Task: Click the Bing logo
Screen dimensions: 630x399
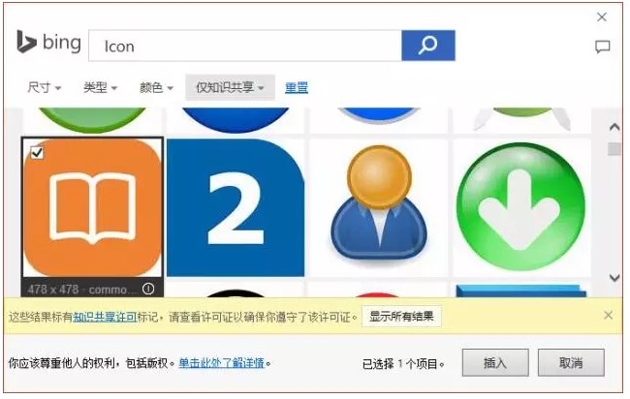Action: point(48,43)
